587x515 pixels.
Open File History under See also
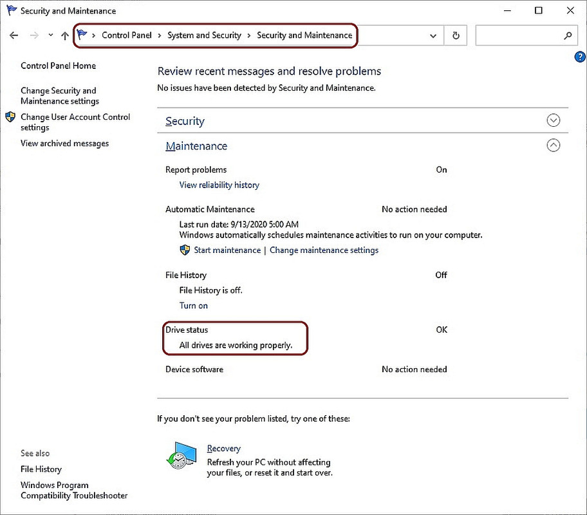pos(41,469)
